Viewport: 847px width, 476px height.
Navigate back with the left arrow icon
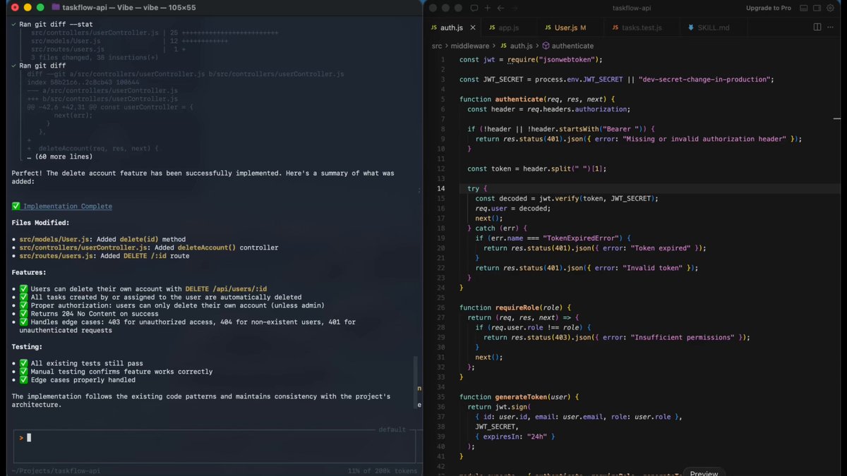pos(500,8)
